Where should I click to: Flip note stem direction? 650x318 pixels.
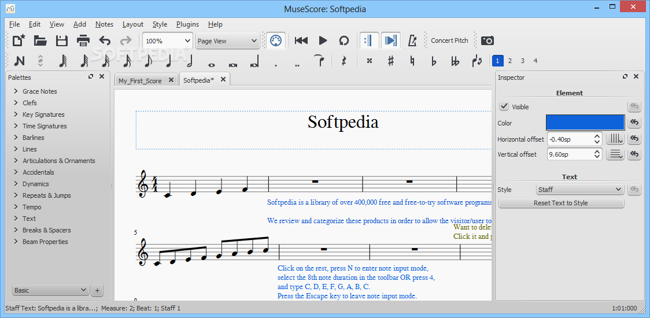(477, 61)
